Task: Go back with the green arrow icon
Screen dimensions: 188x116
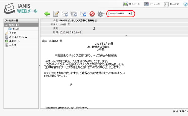Action: [x=47, y=14]
